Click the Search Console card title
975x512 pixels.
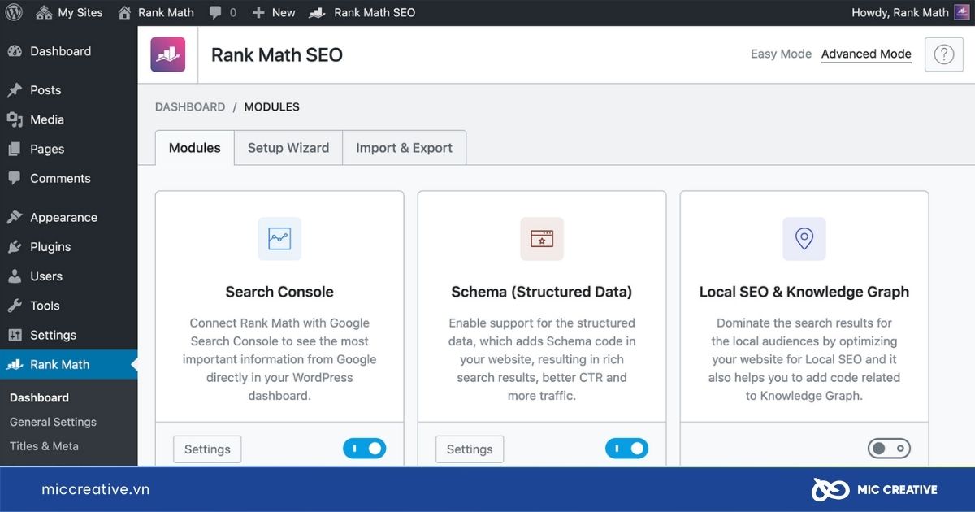coord(279,292)
